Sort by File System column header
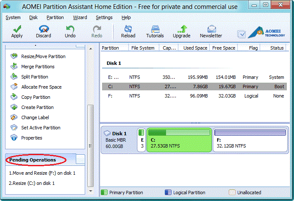 [x=144, y=48]
